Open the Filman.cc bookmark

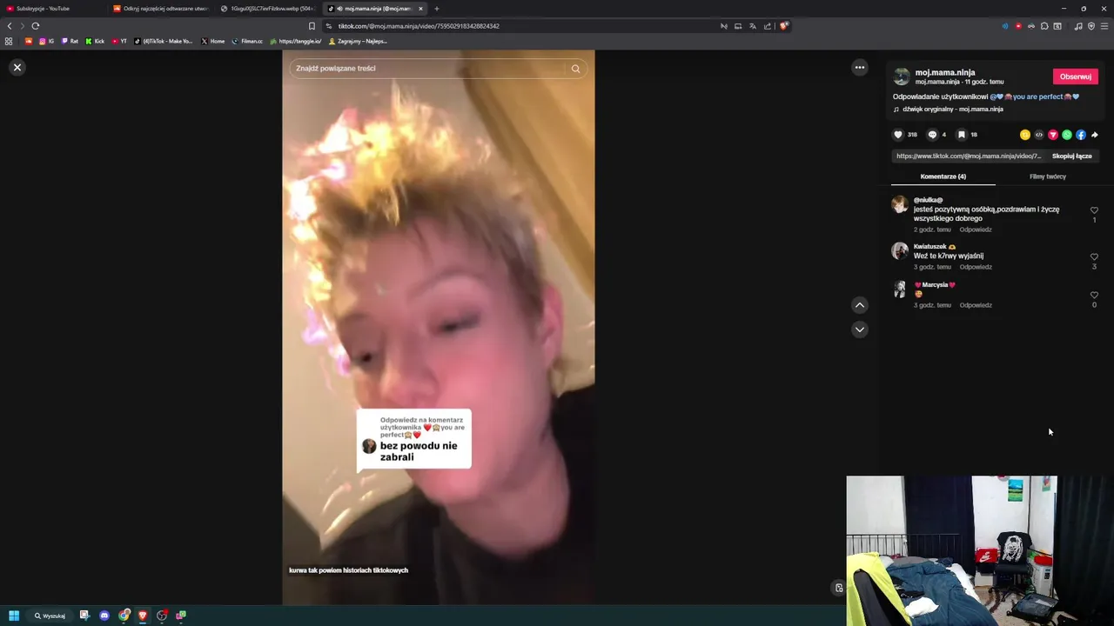tap(248, 41)
